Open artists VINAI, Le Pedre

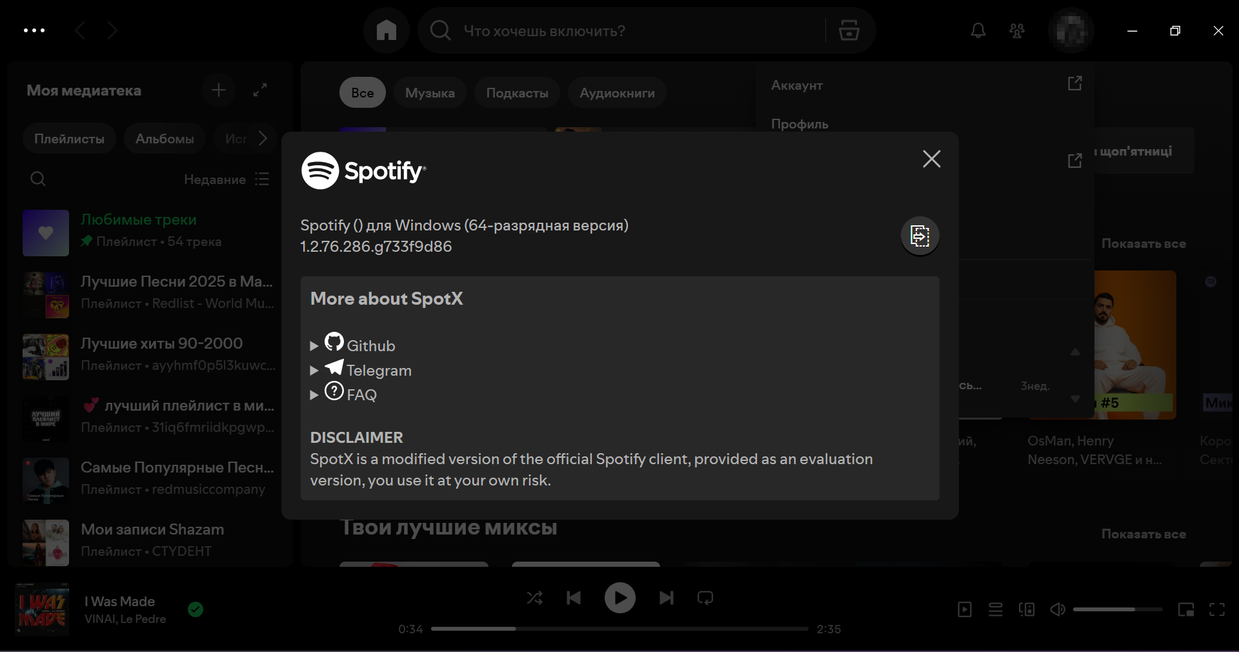(125, 619)
